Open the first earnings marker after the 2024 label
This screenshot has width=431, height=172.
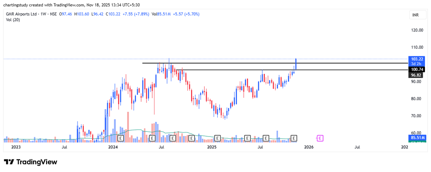121,138
